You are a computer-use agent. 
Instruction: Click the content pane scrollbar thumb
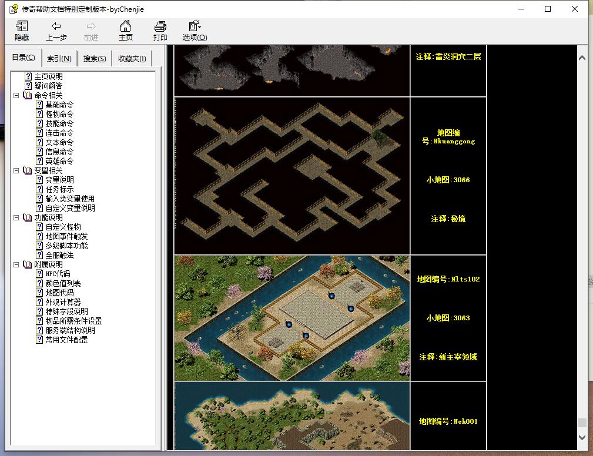pyautogui.click(x=582, y=423)
